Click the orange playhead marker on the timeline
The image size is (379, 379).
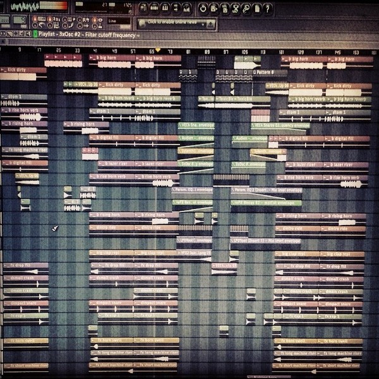click(158, 50)
